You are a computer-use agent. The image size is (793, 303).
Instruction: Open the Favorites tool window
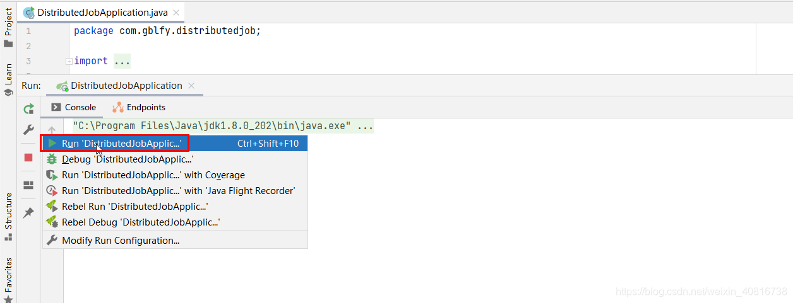[x=8, y=280]
